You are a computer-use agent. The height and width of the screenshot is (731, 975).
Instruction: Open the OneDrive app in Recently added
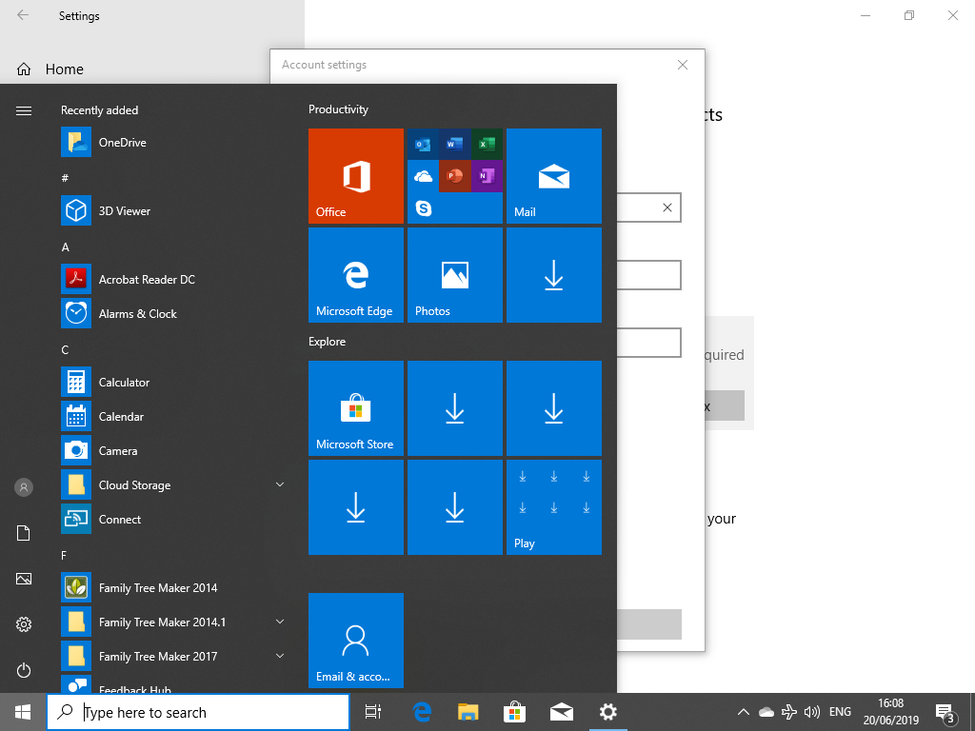[x=173, y=143]
